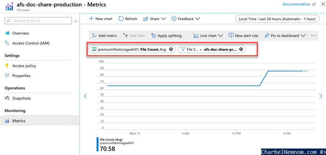The image size is (326, 155).
Task: Open the Documentation link
Action: pos(299,4)
